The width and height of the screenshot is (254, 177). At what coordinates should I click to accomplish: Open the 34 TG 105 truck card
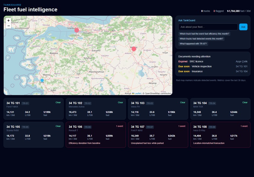(33, 135)
